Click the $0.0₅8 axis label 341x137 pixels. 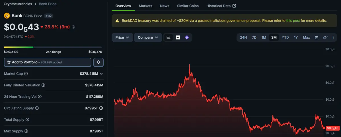(330, 66)
